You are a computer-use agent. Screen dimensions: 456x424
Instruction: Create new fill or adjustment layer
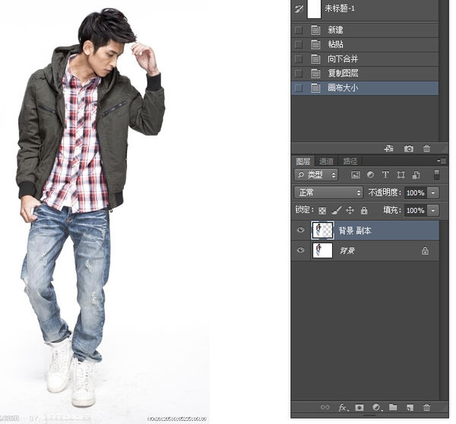coord(377,407)
